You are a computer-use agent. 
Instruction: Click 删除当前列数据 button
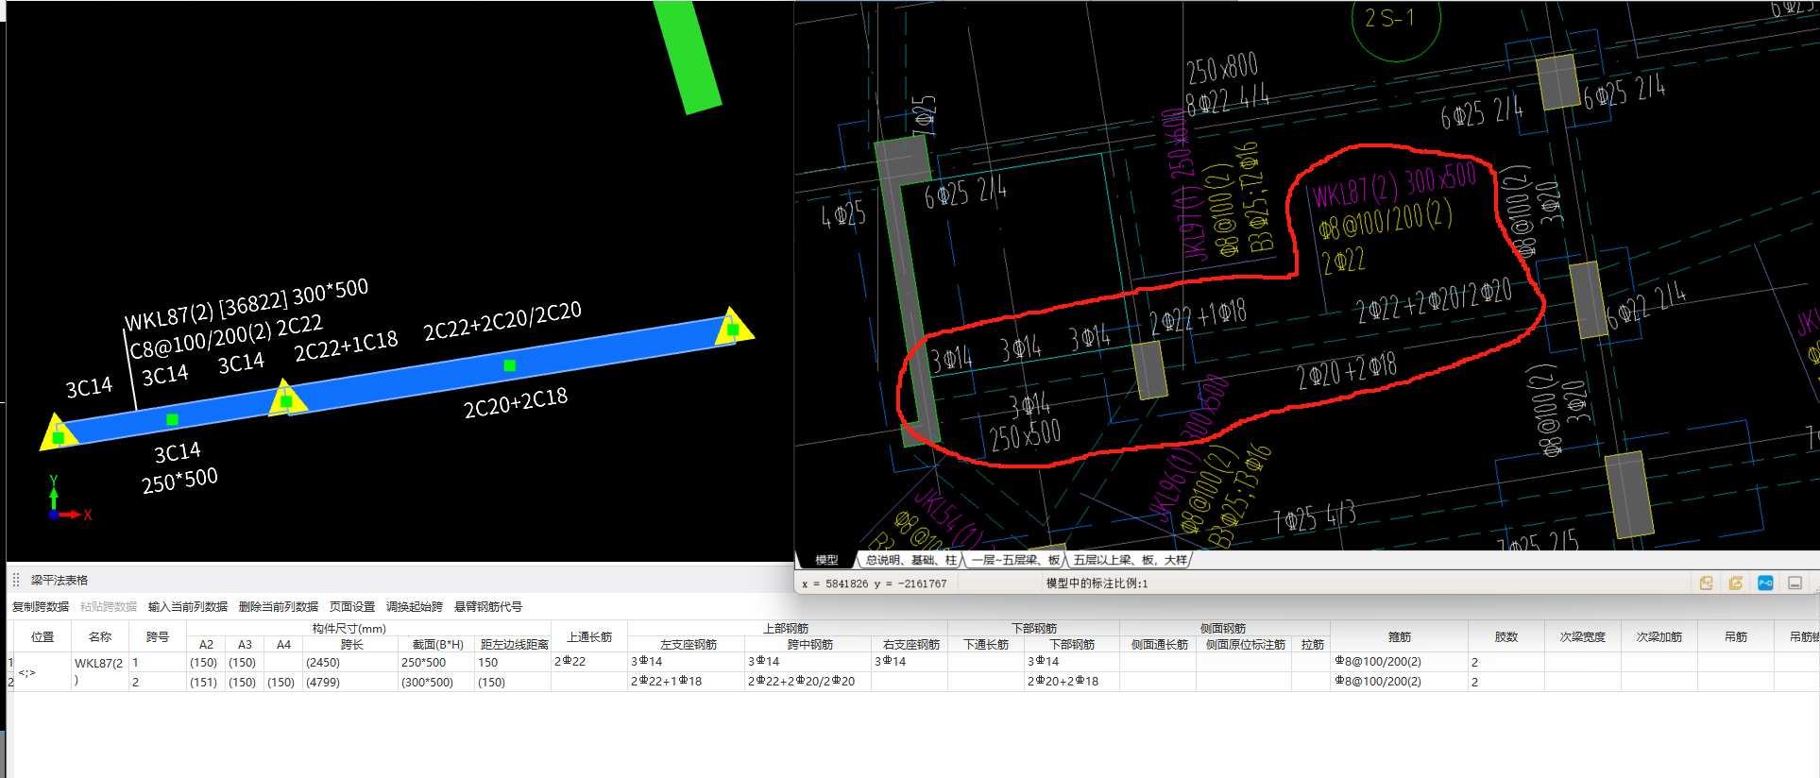tap(279, 606)
